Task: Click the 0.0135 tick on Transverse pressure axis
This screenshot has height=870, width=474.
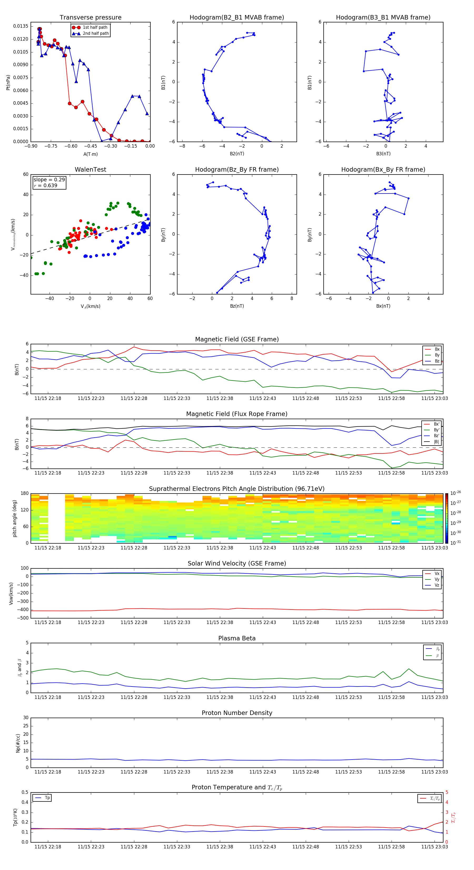Action: 21,26
